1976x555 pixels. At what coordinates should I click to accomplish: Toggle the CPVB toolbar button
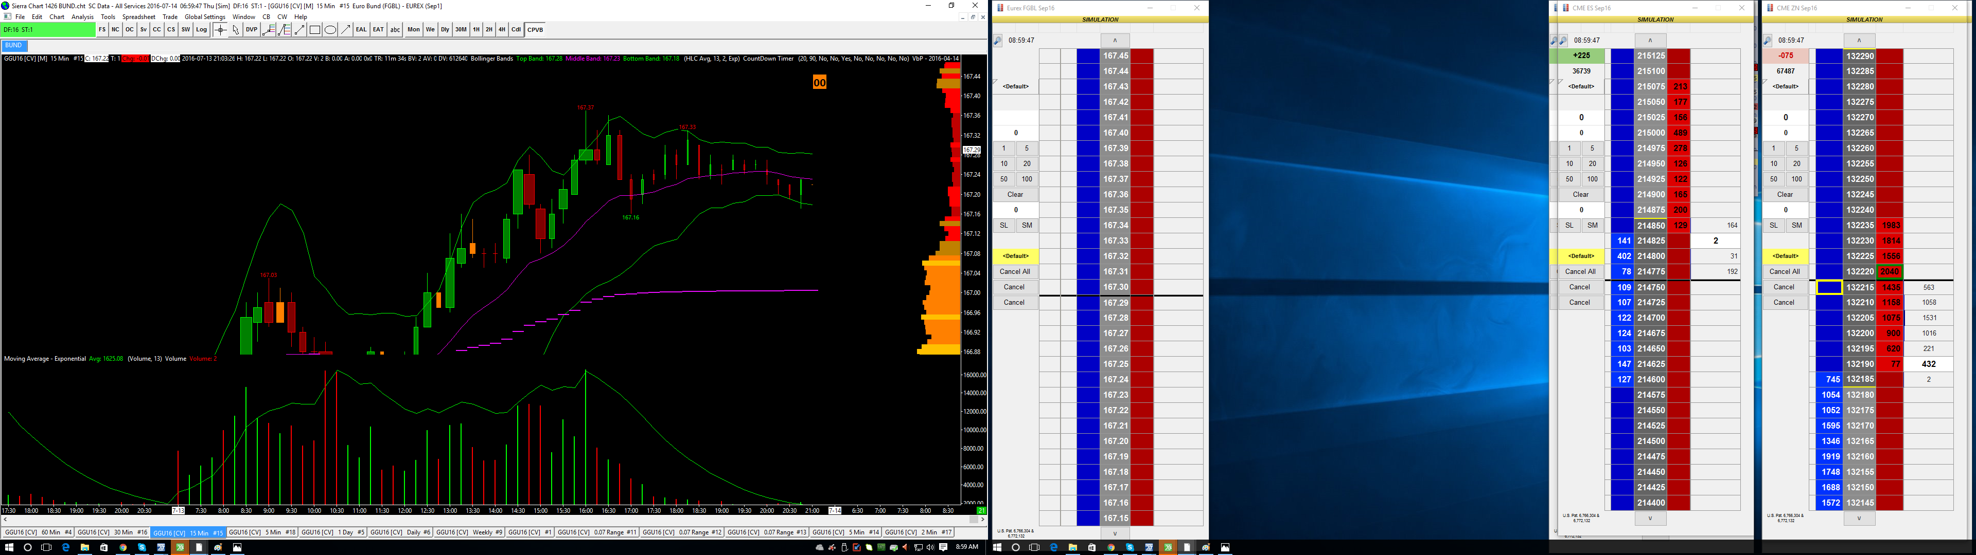[x=535, y=30]
